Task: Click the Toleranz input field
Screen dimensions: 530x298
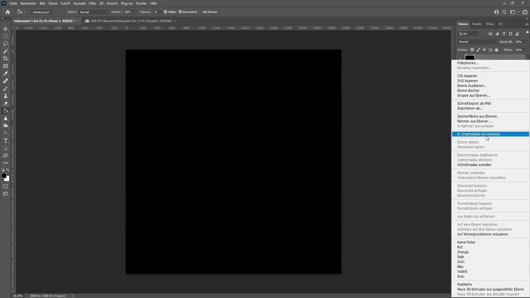Action: click(x=157, y=12)
